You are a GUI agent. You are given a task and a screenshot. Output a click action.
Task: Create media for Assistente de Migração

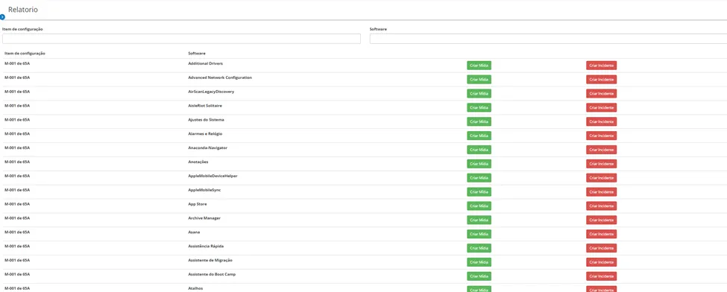pos(479,262)
